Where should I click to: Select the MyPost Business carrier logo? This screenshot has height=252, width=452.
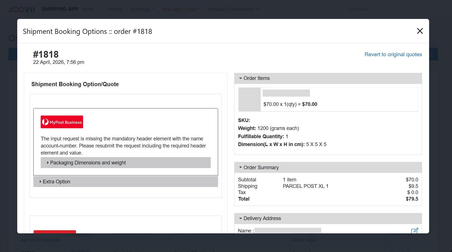[x=62, y=122]
